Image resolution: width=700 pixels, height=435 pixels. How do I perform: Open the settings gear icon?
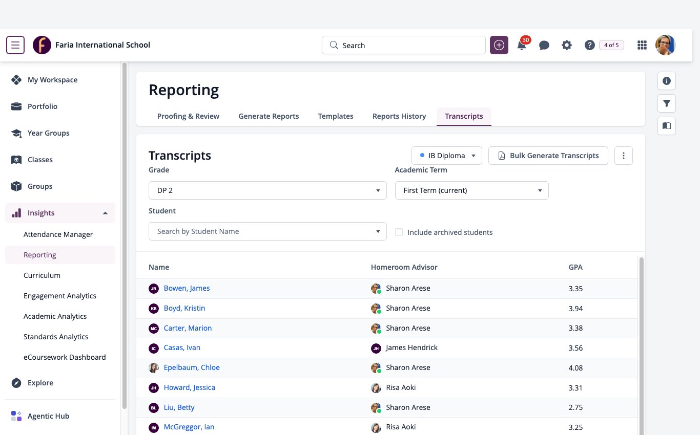(x=566, y=45)
